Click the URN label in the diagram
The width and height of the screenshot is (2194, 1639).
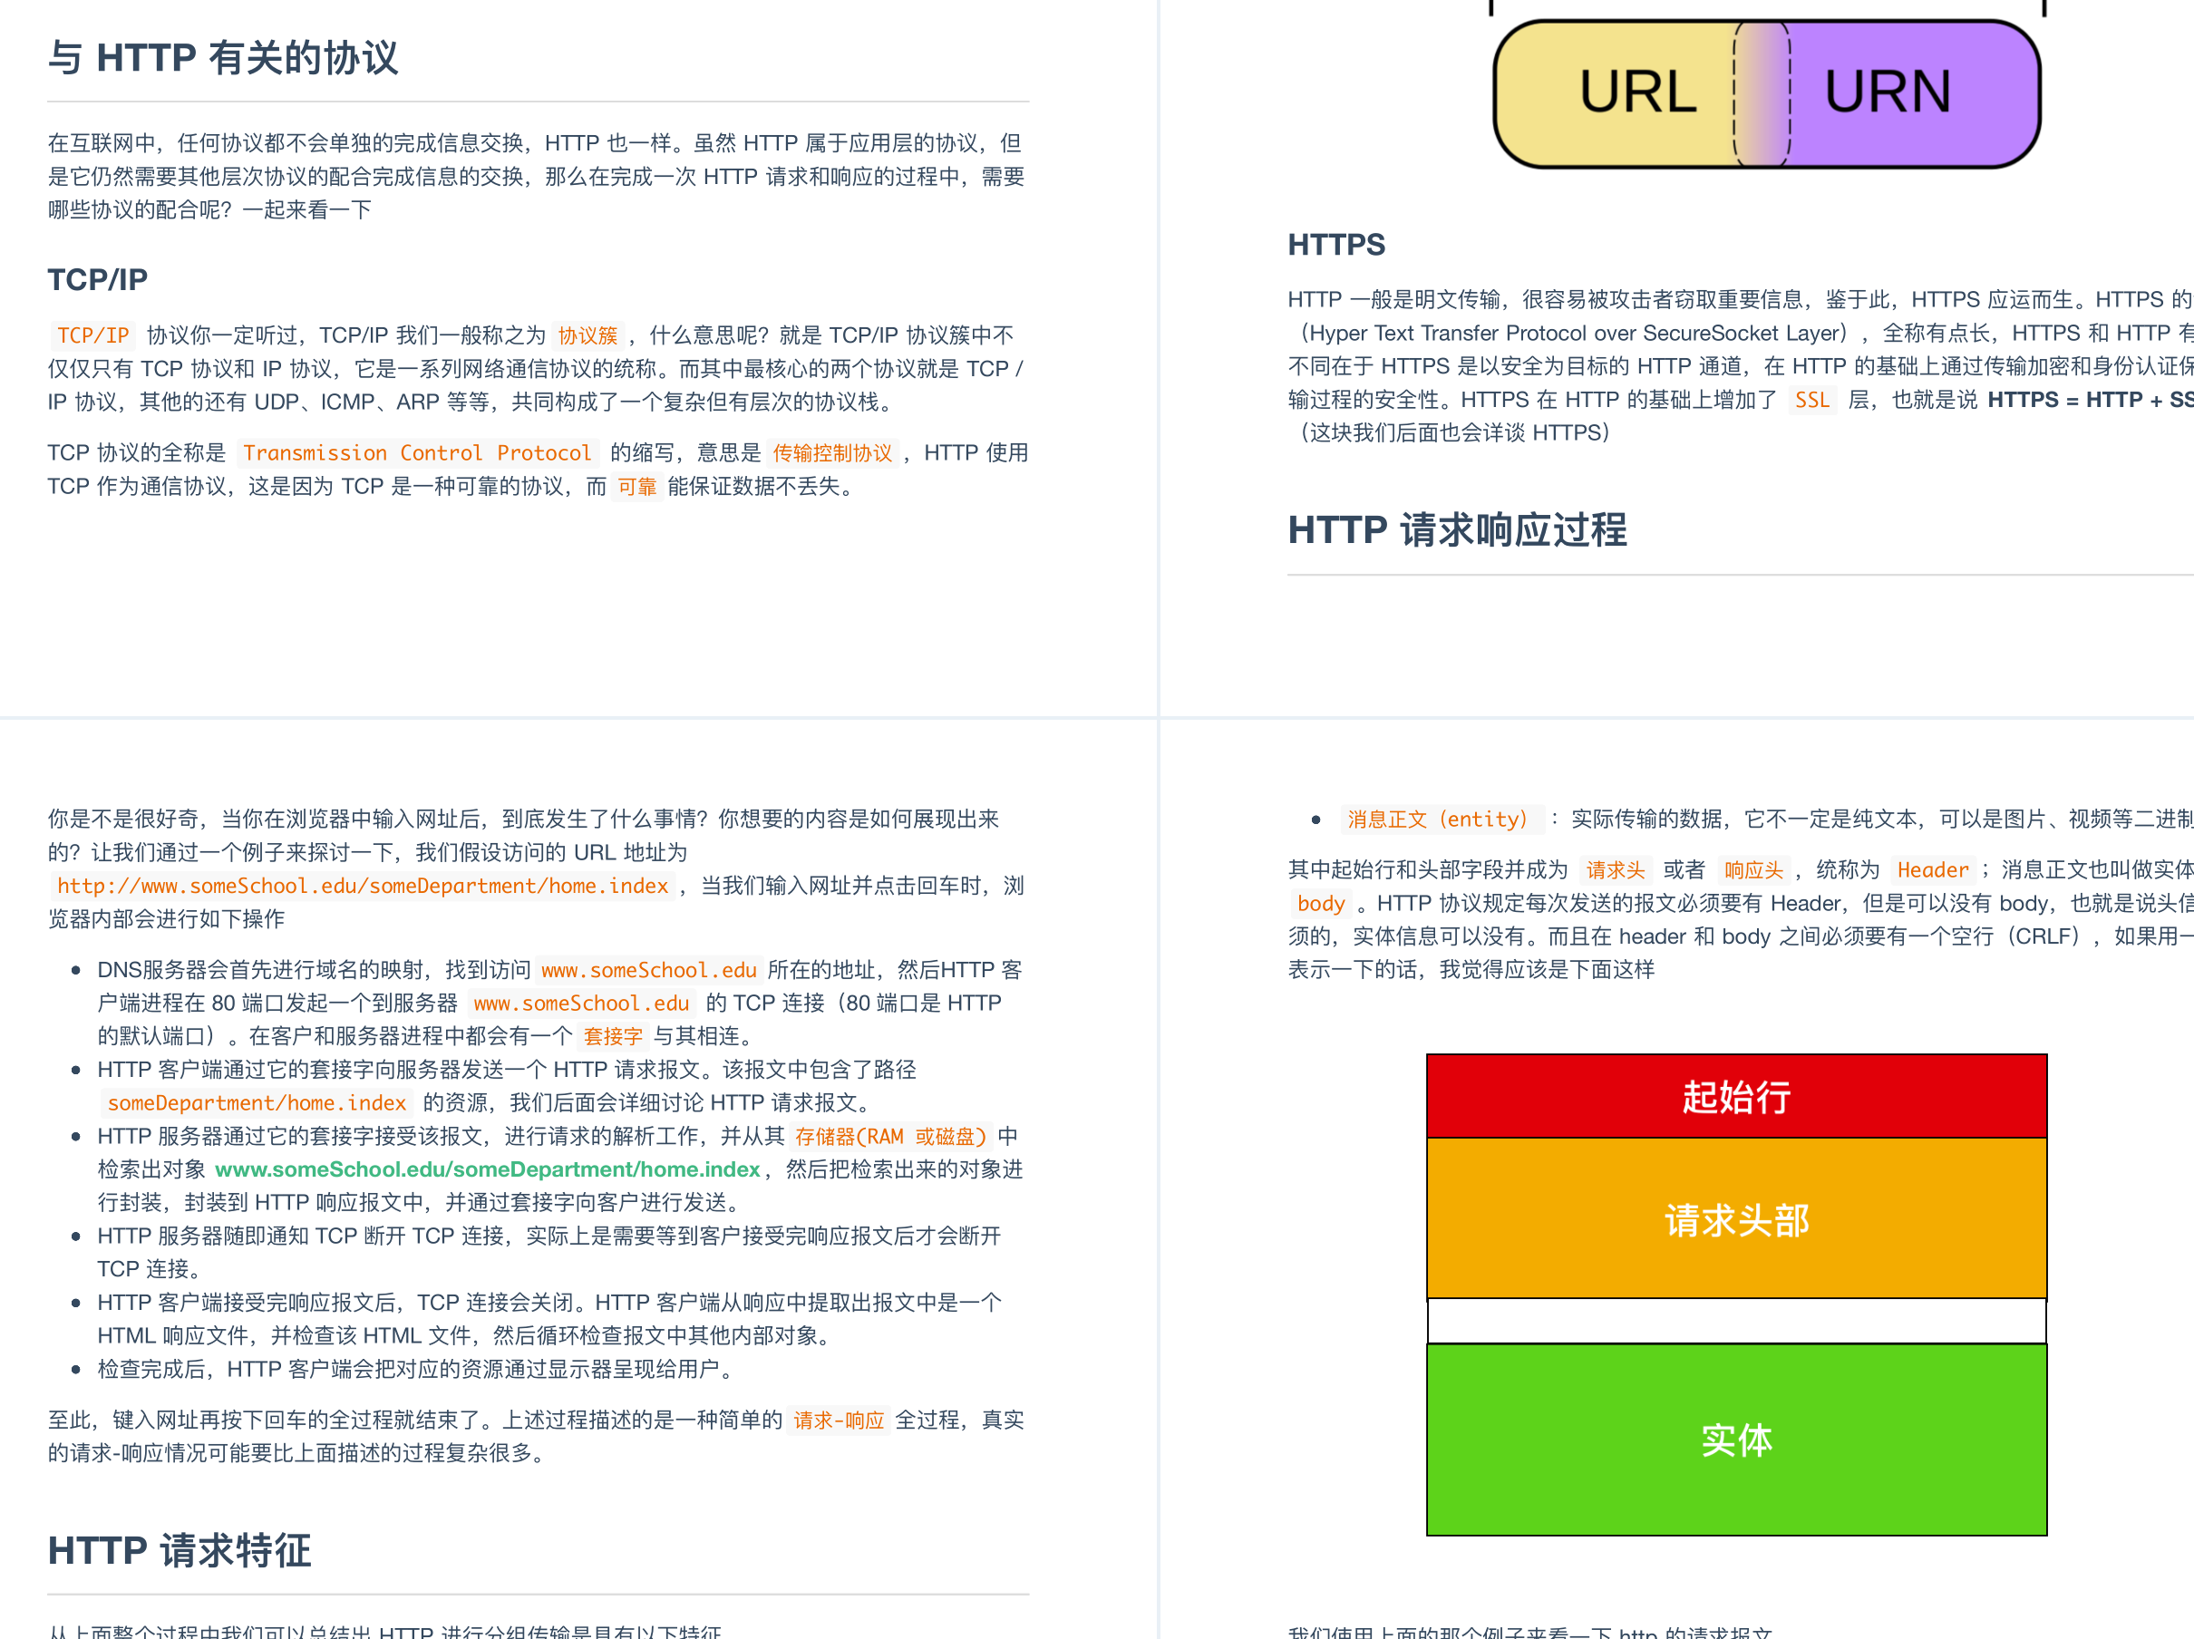click(x=1888, y=92)
